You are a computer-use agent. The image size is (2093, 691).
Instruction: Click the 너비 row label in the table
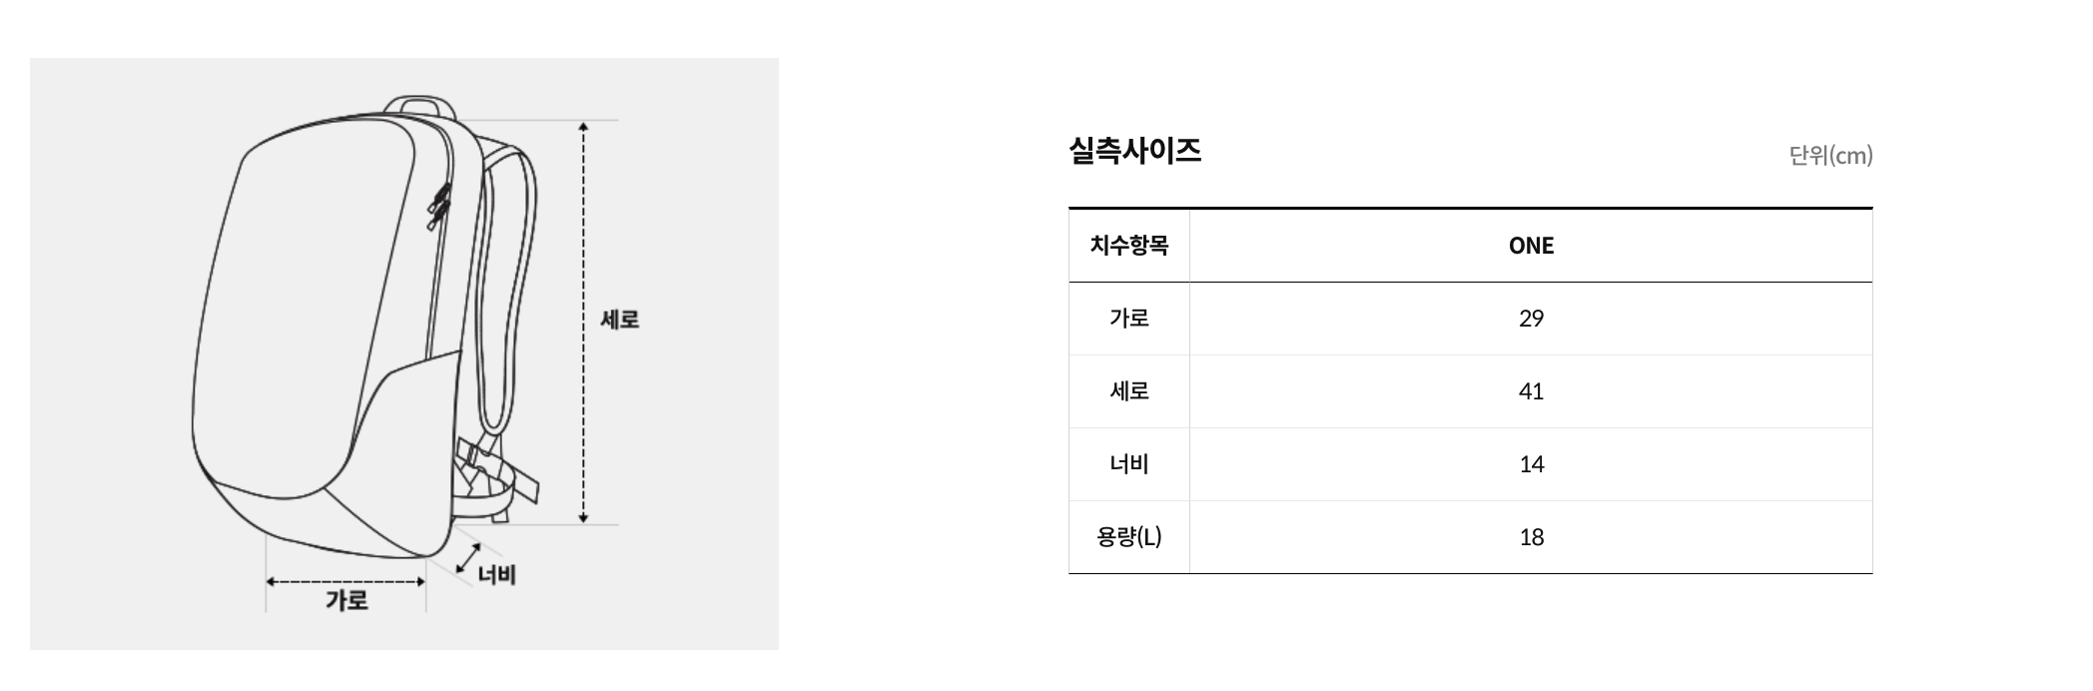[x=1129, y=464]
